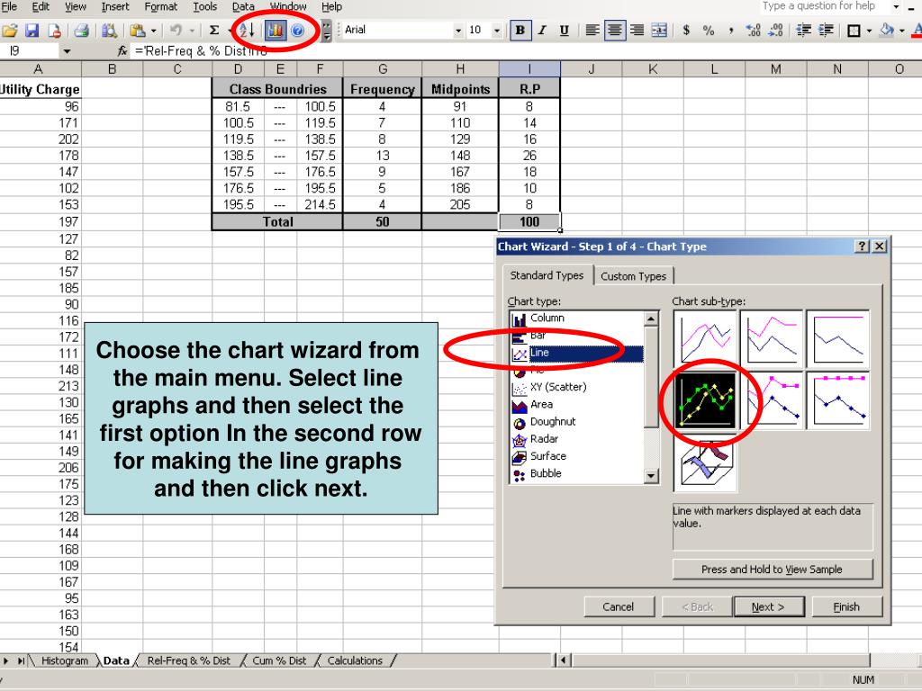Image resolution: width=922 pixels, height=691 pixels.
Task: Open Borders dropdown arrow
Action: tap(869, 30)
